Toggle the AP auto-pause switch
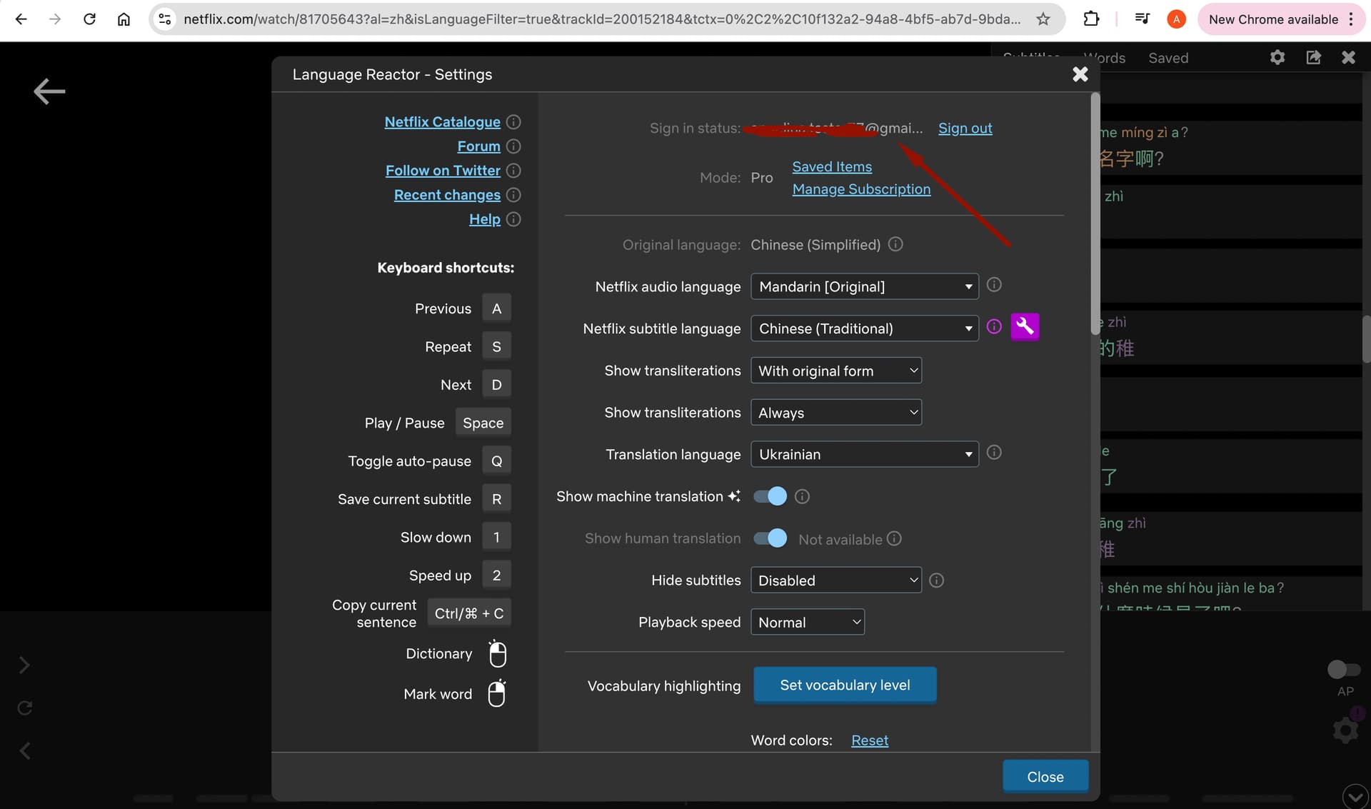 1344,670
